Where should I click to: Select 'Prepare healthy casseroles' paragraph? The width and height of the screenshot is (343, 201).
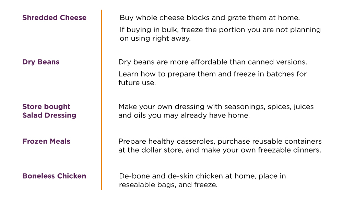(220, 146)
